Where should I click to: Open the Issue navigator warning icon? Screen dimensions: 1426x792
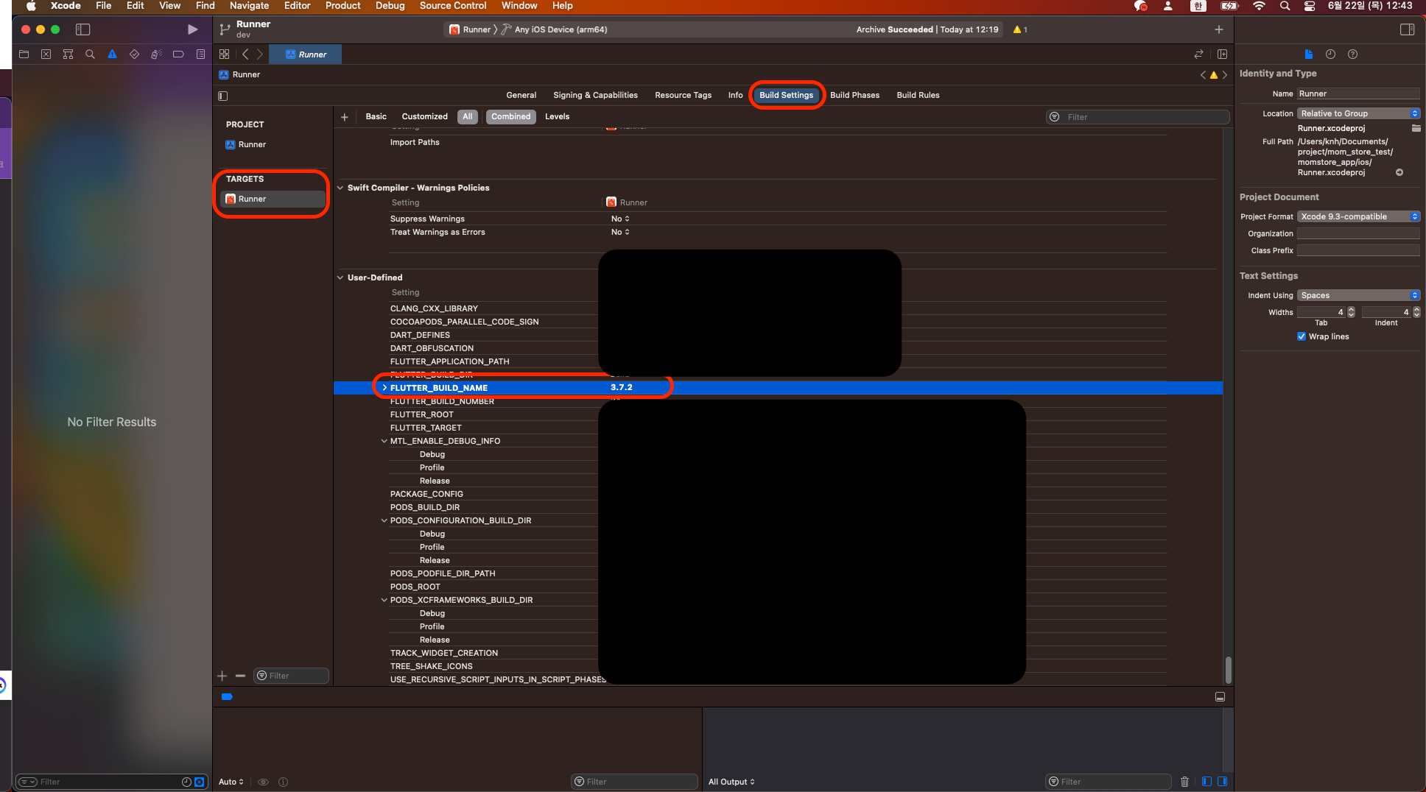pos(112,54)
